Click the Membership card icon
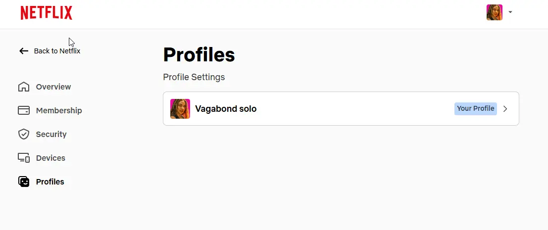This screenshot has width=548, height=230. click(24, 110)
